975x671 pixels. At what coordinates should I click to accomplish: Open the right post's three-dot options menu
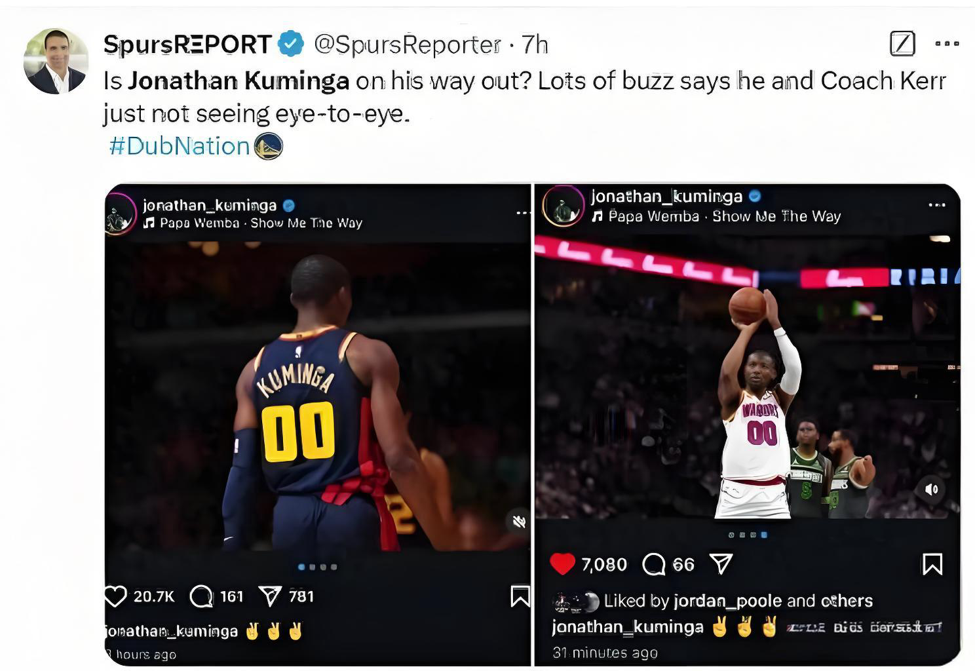937,205
